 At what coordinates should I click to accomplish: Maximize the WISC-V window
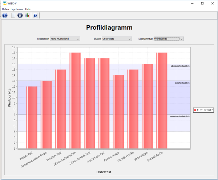(x=202, y=3)
